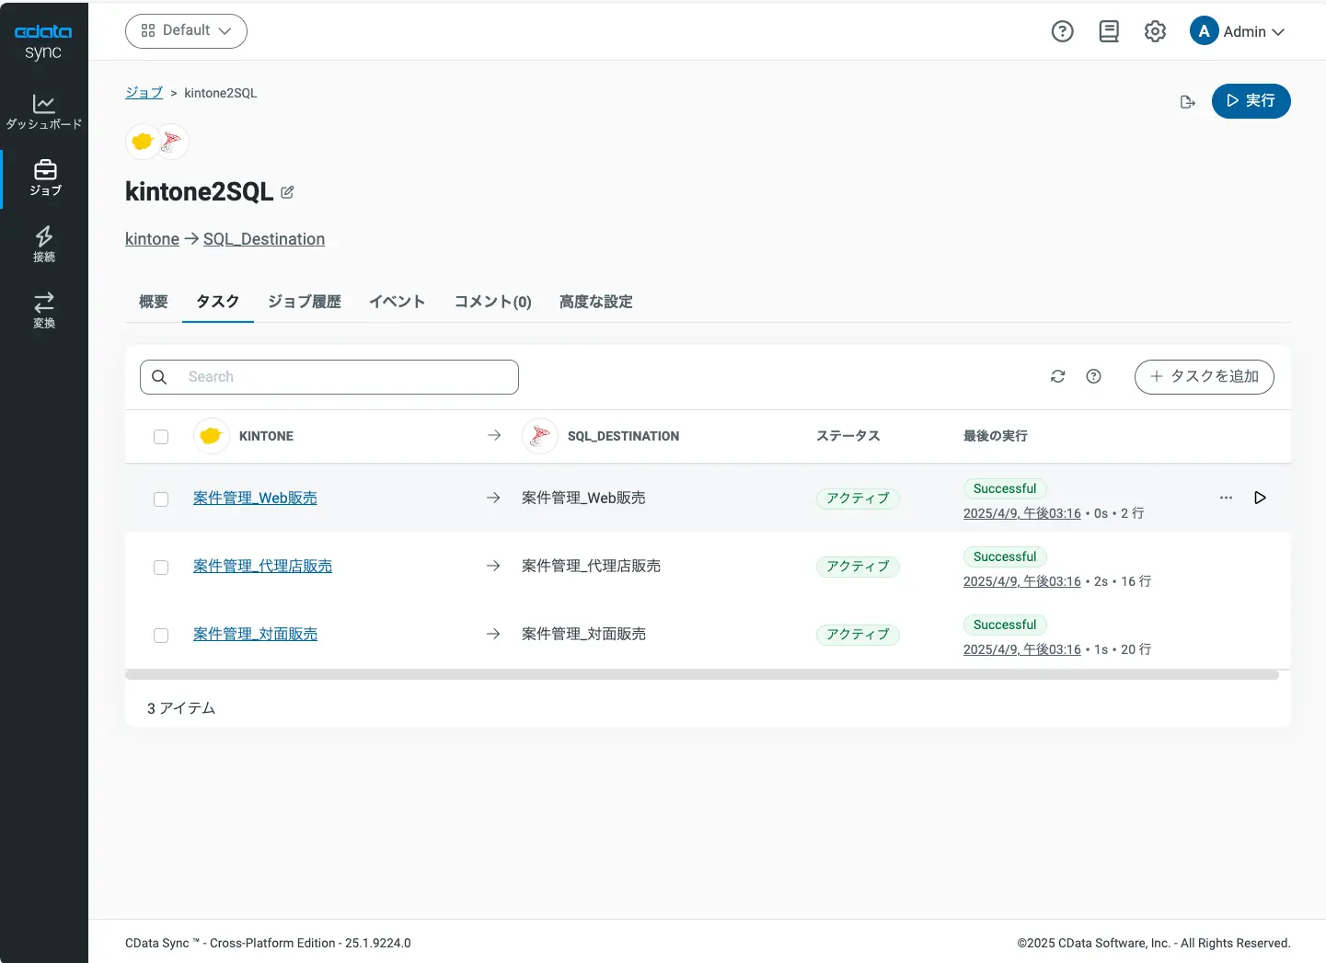
Task: Open last run timestamp link for 案件管理_対面販売
Action: [x=1022, y=649]
